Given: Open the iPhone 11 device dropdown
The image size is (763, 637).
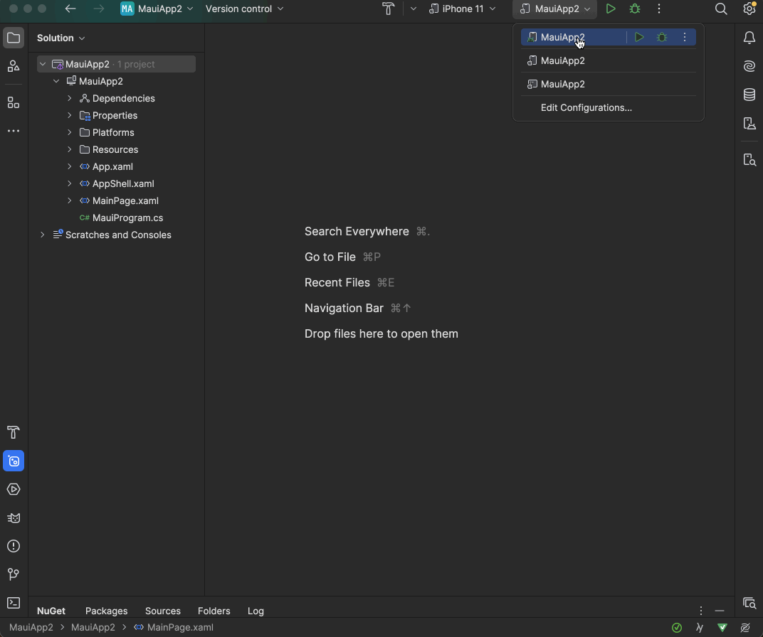Looking at the screenshot, I should coord(463,9).
